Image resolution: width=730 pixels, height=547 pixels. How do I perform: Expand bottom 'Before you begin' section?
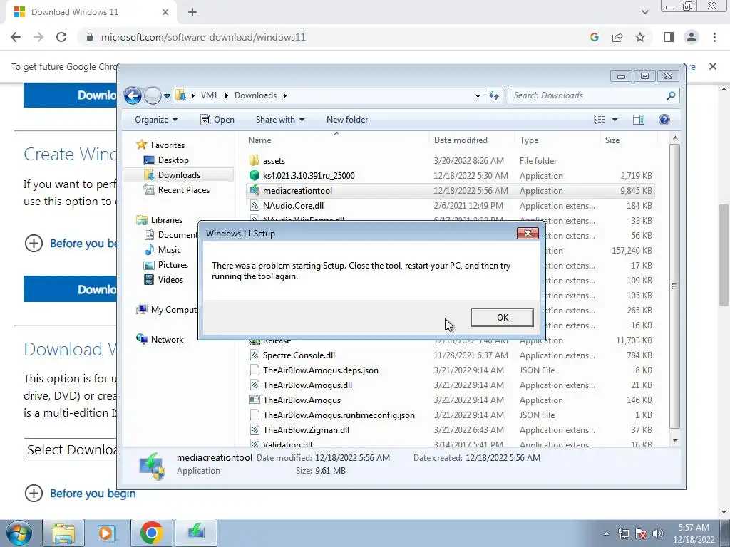click(x=80, y=493)
